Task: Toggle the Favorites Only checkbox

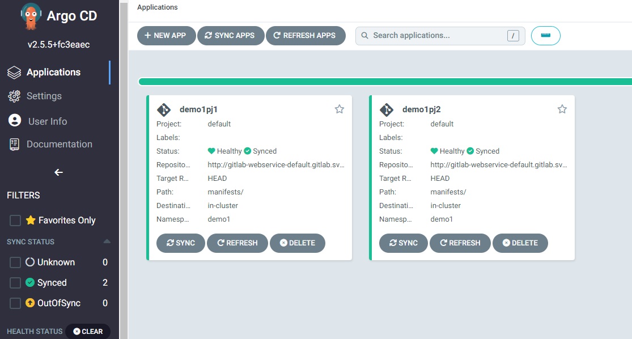Action: 15,221
